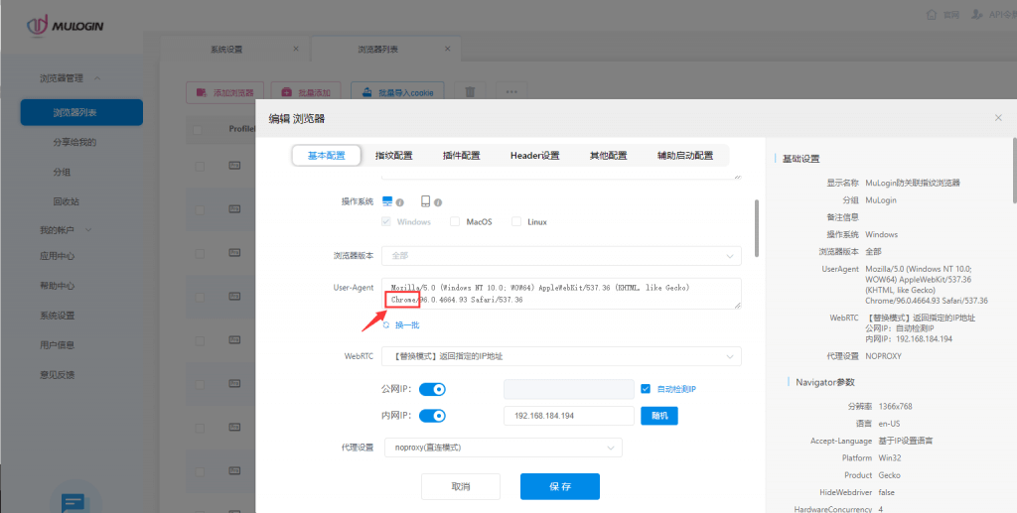This screenshot has width=1017, height=513.
Task: Toggle the 内网IP switch
Action: 432,415
